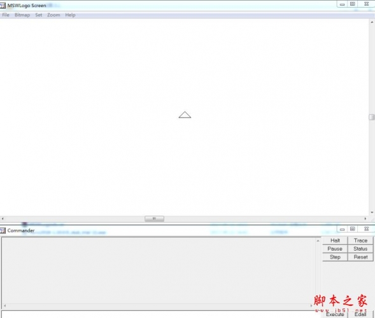This screenshot has width=375, height=318.
Task: Open the Help menu
Action: [70, 15]
